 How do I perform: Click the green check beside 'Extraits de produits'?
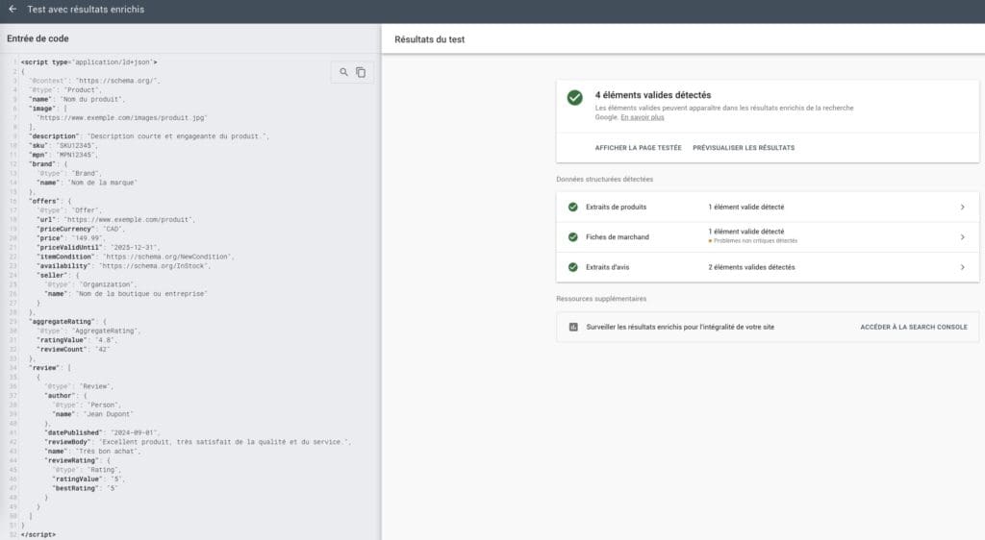point(573,207)
